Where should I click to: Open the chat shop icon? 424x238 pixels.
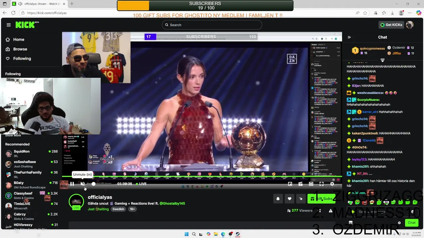351,223
